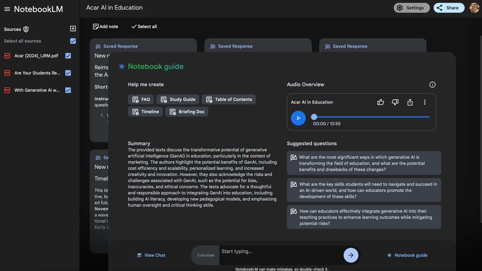Open the audio overview three-dot menu

424,102
